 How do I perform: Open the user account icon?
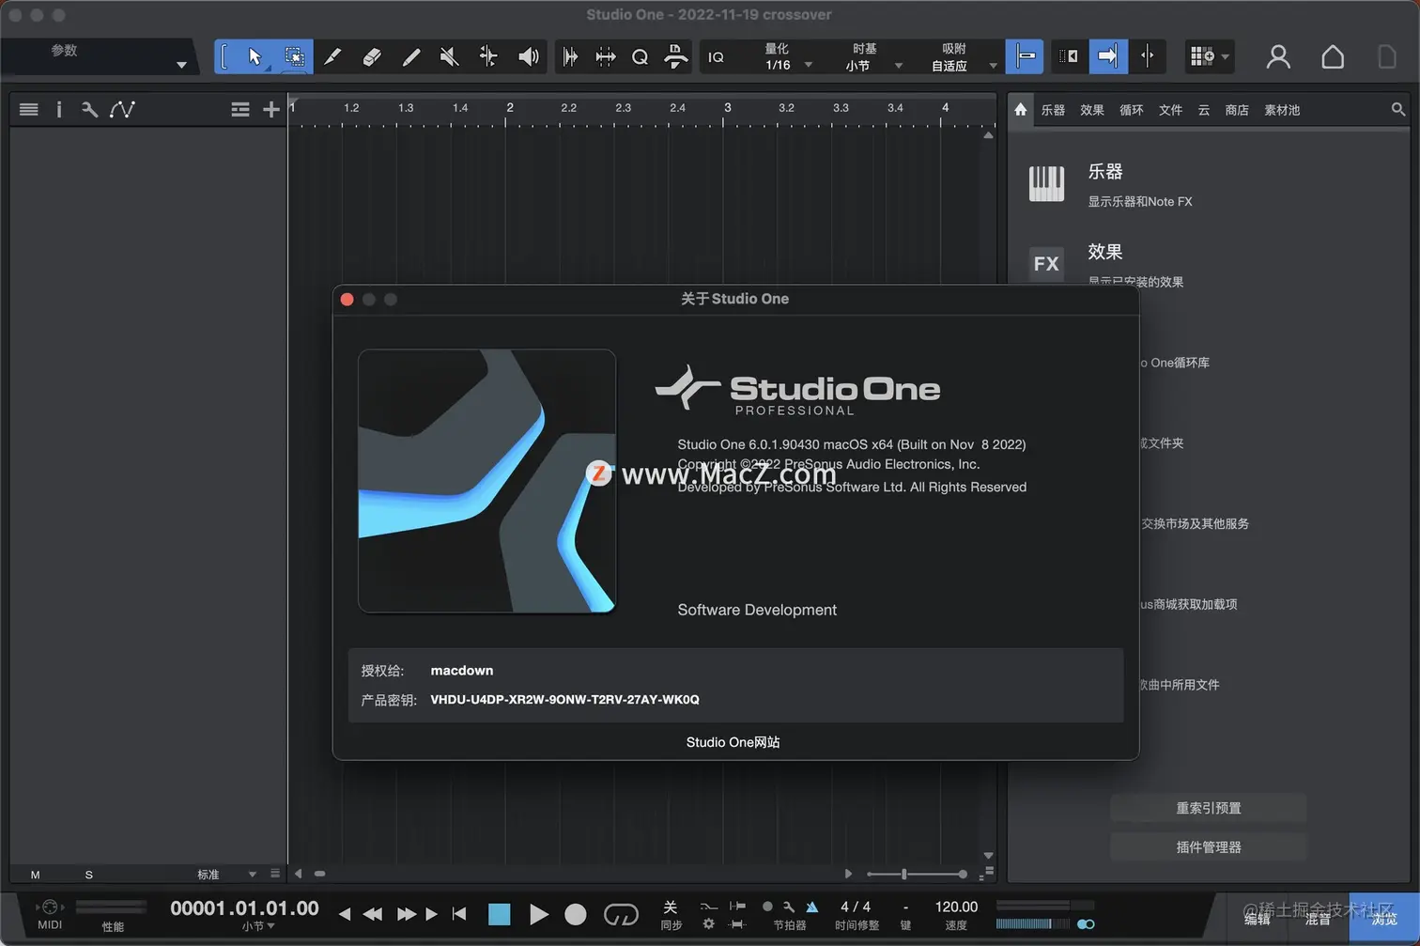click(1278, 57)
